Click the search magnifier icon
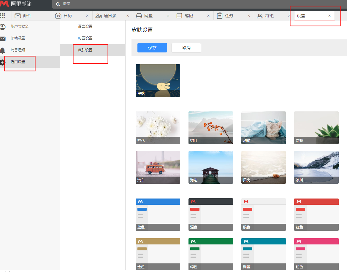This screenshot has width=347, height=272. [x=58, y=4]
